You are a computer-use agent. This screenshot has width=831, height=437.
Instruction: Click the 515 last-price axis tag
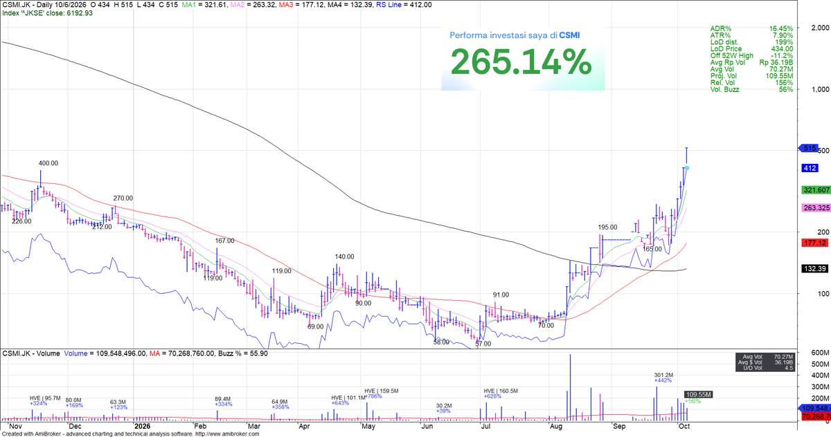point(809,148)
